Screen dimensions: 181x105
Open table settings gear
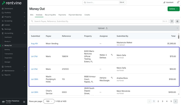(177, 21)
